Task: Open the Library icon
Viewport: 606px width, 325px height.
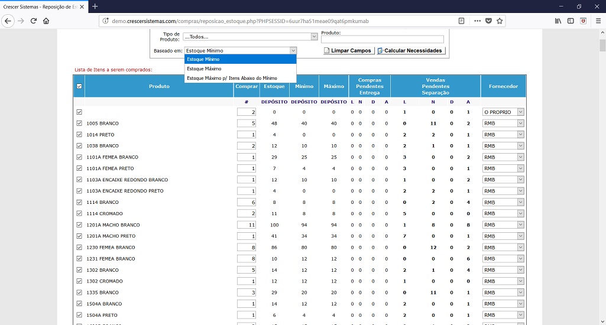Action: point(558,21)
